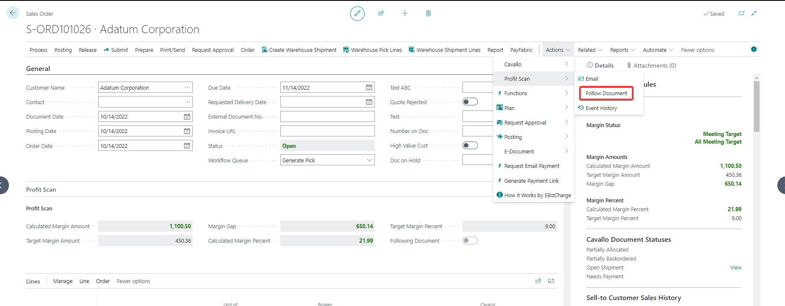The image size is (785, 306).
Task: Click the External Document No. field
Action: click(327, 116)
